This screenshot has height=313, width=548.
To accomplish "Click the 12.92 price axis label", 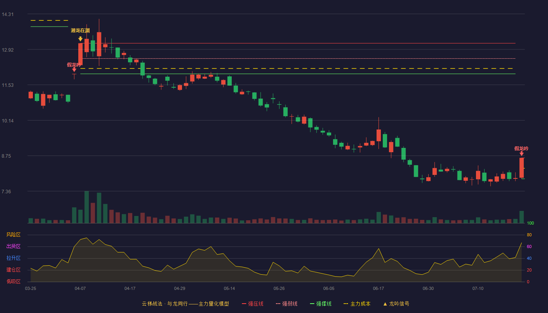I will point(7,50).
